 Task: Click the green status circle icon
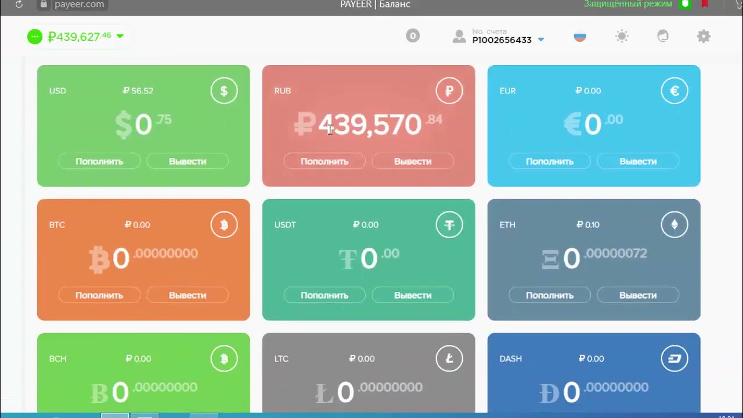click(35, 37)
